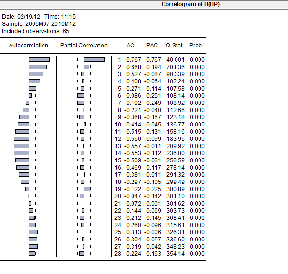The height and width of the screenshot is (274, 288).
Task: Select the Q-Stat value 102.24
Action: [176, 81]
